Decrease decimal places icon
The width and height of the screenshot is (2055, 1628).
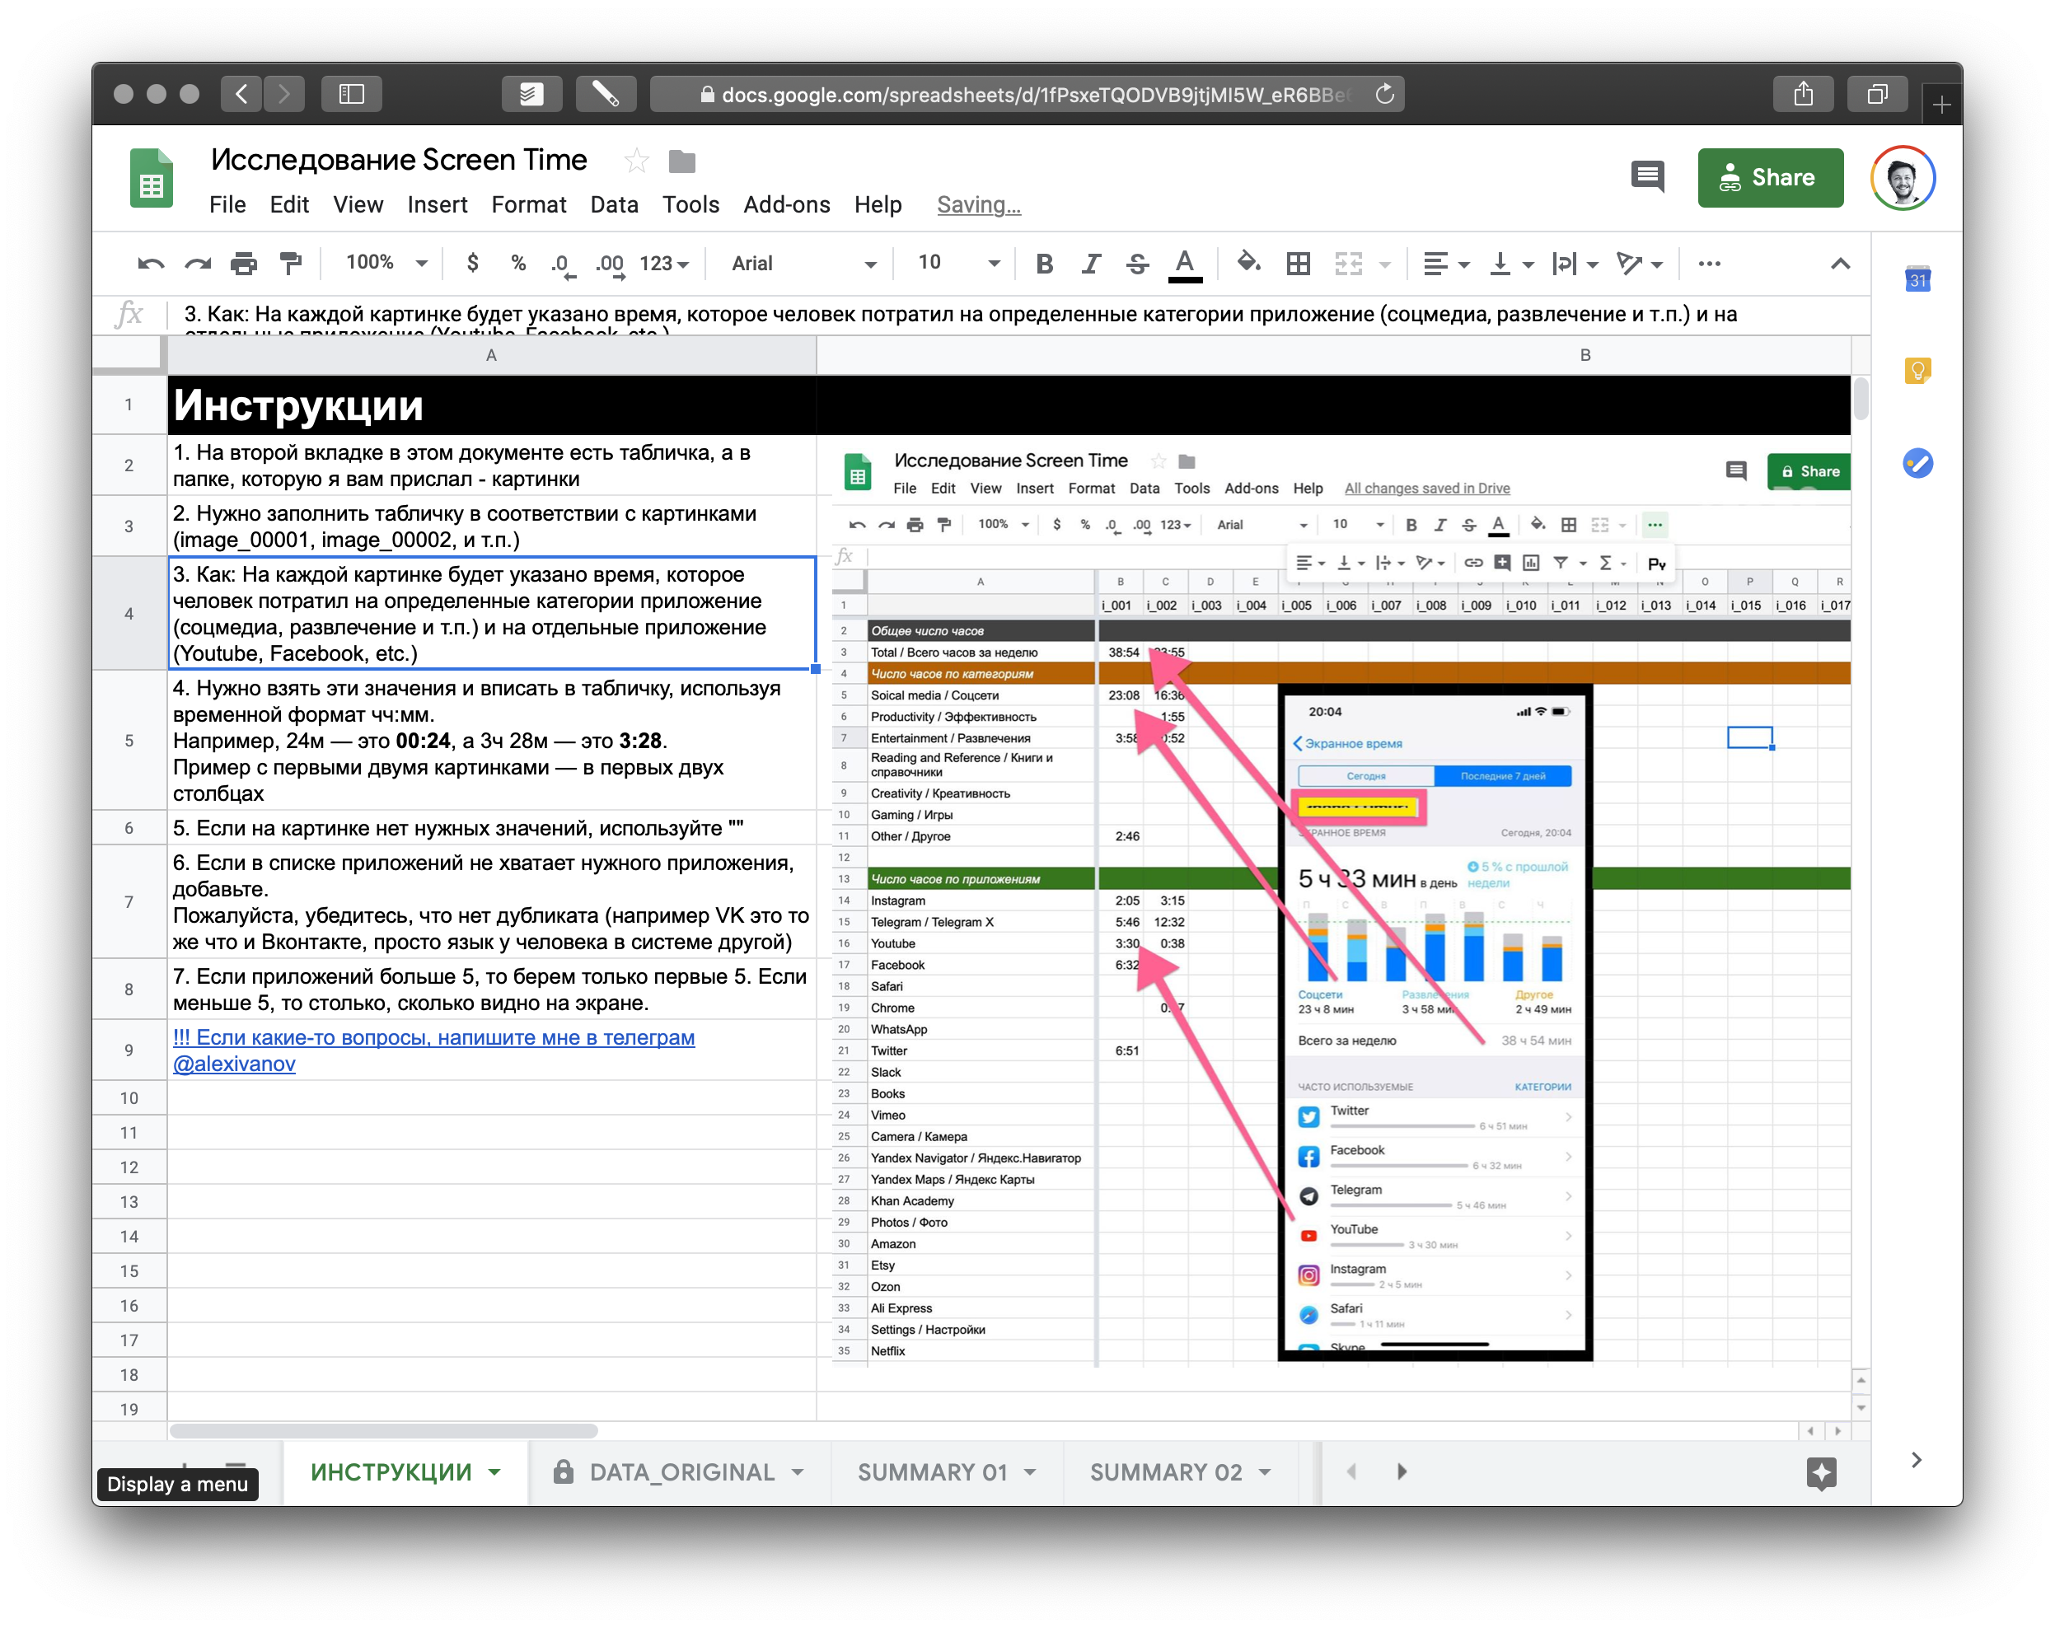(562, 265)
